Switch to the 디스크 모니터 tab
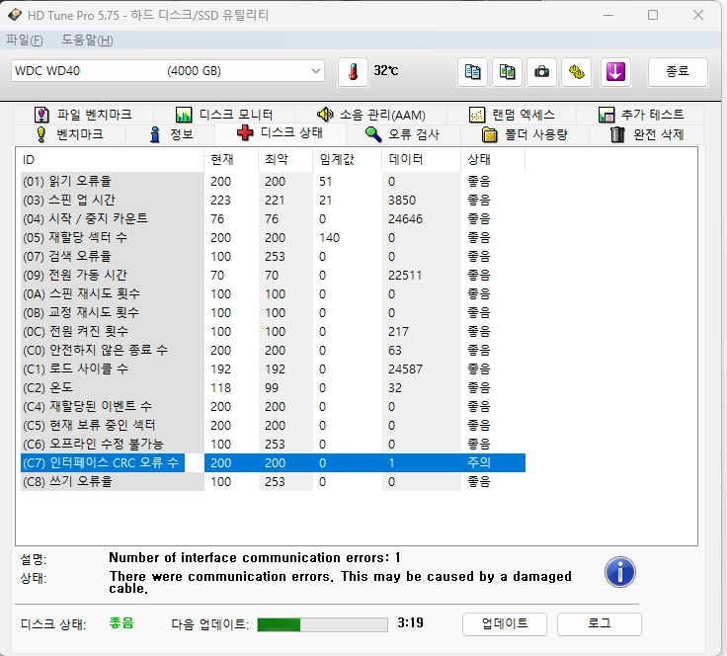This screenshot has width=727, height=656. point(224,114)
